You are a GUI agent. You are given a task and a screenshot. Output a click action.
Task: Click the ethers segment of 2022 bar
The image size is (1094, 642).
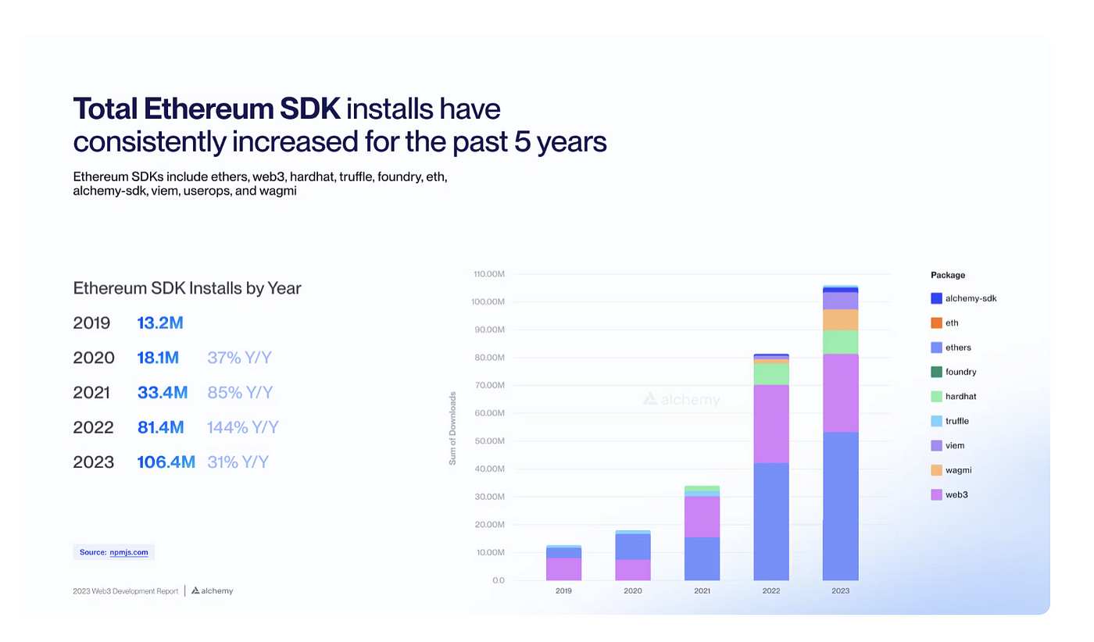pyautogui.click(x=771, y=522)
